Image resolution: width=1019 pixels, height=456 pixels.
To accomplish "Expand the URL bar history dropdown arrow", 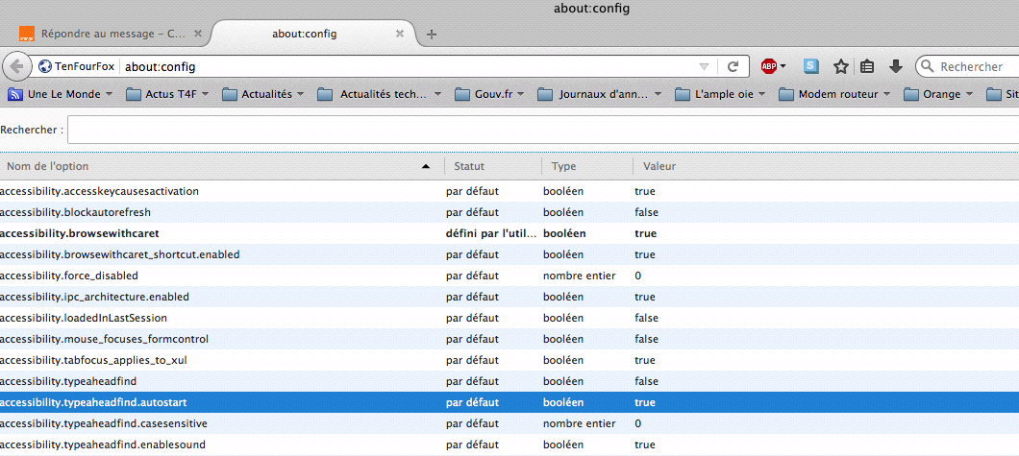I will [704, 66].
